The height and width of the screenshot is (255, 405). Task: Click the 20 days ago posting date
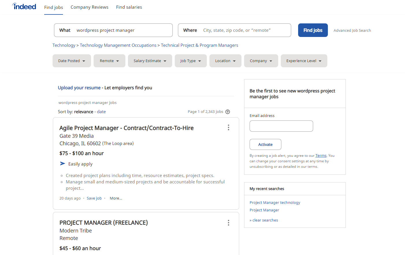(x=70, y=198)
